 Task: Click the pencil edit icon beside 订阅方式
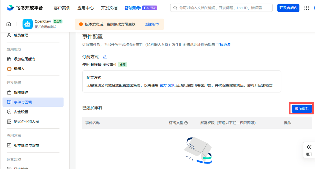105,56
